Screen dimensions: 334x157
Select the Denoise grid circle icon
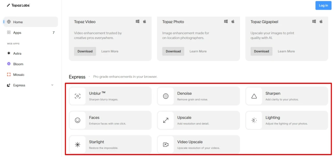[x=166, y=96]
